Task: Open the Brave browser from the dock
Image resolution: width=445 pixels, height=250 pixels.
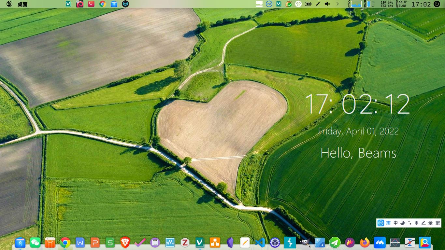Action: tap(125, 243)
